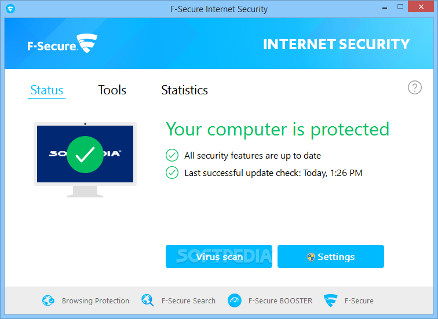
Task: Open the Tools tab
Action: click(112, 90)
